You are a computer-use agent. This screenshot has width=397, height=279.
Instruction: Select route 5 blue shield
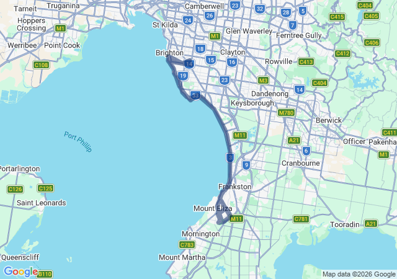pyautogui.click(x=303, y=11)
